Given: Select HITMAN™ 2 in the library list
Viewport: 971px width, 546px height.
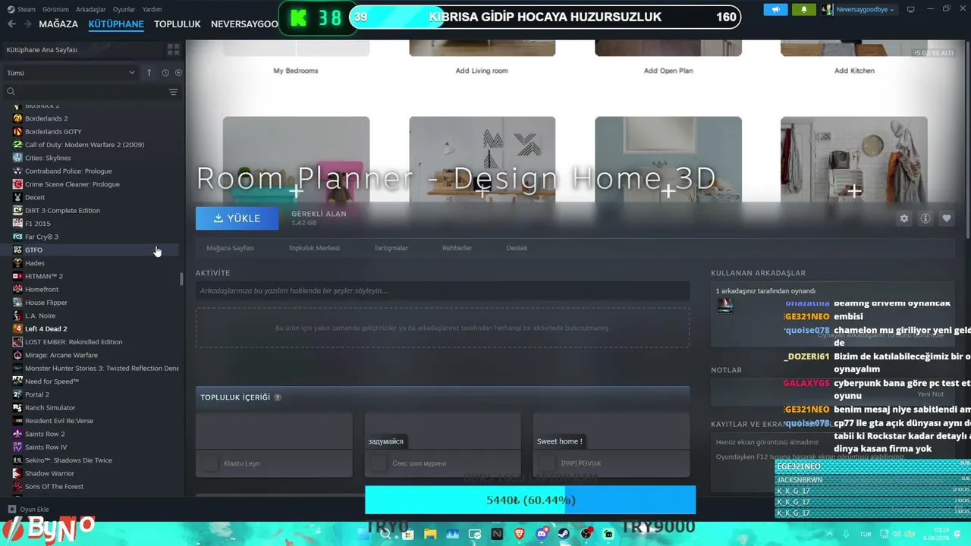Looking at the screenshot, I should click(91, 276).
